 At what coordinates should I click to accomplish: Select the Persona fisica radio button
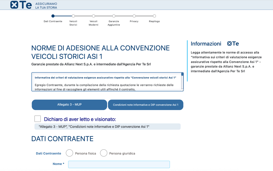coord(70,153)
